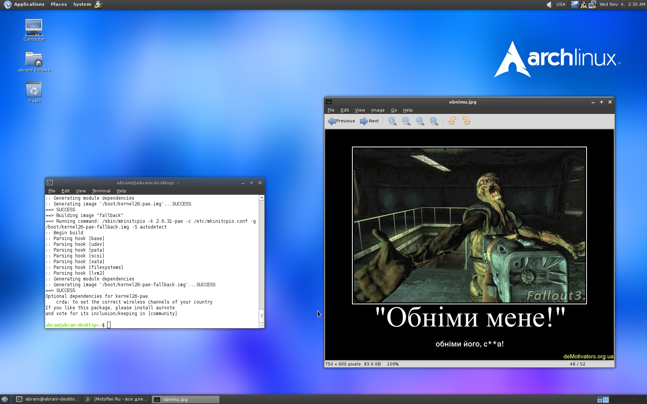Viewport: 647px width, 404px height.
Task: Open calendar from date and time clock
Action: (622, 4)
